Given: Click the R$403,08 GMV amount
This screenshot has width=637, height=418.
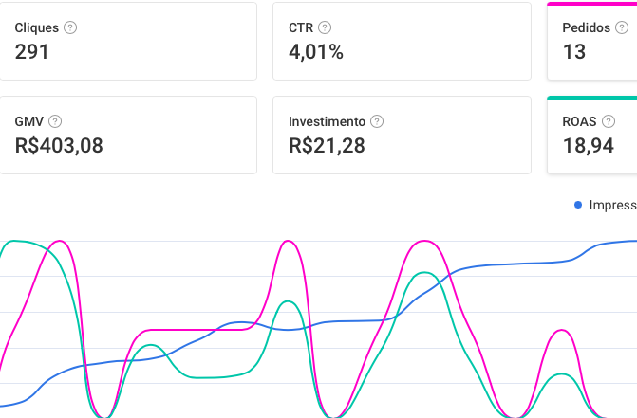Looking at the screenshot, I should 59,146.
